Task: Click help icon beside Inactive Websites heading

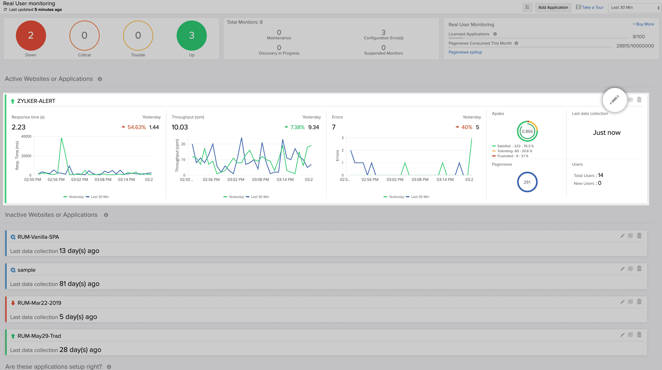Action: [x=106, y=215]
